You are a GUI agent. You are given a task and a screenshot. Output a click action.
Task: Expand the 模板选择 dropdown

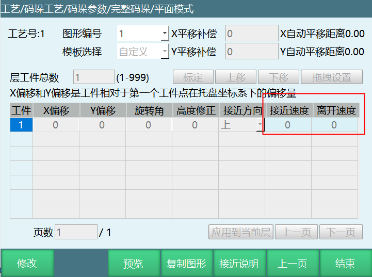pos(165,52)
